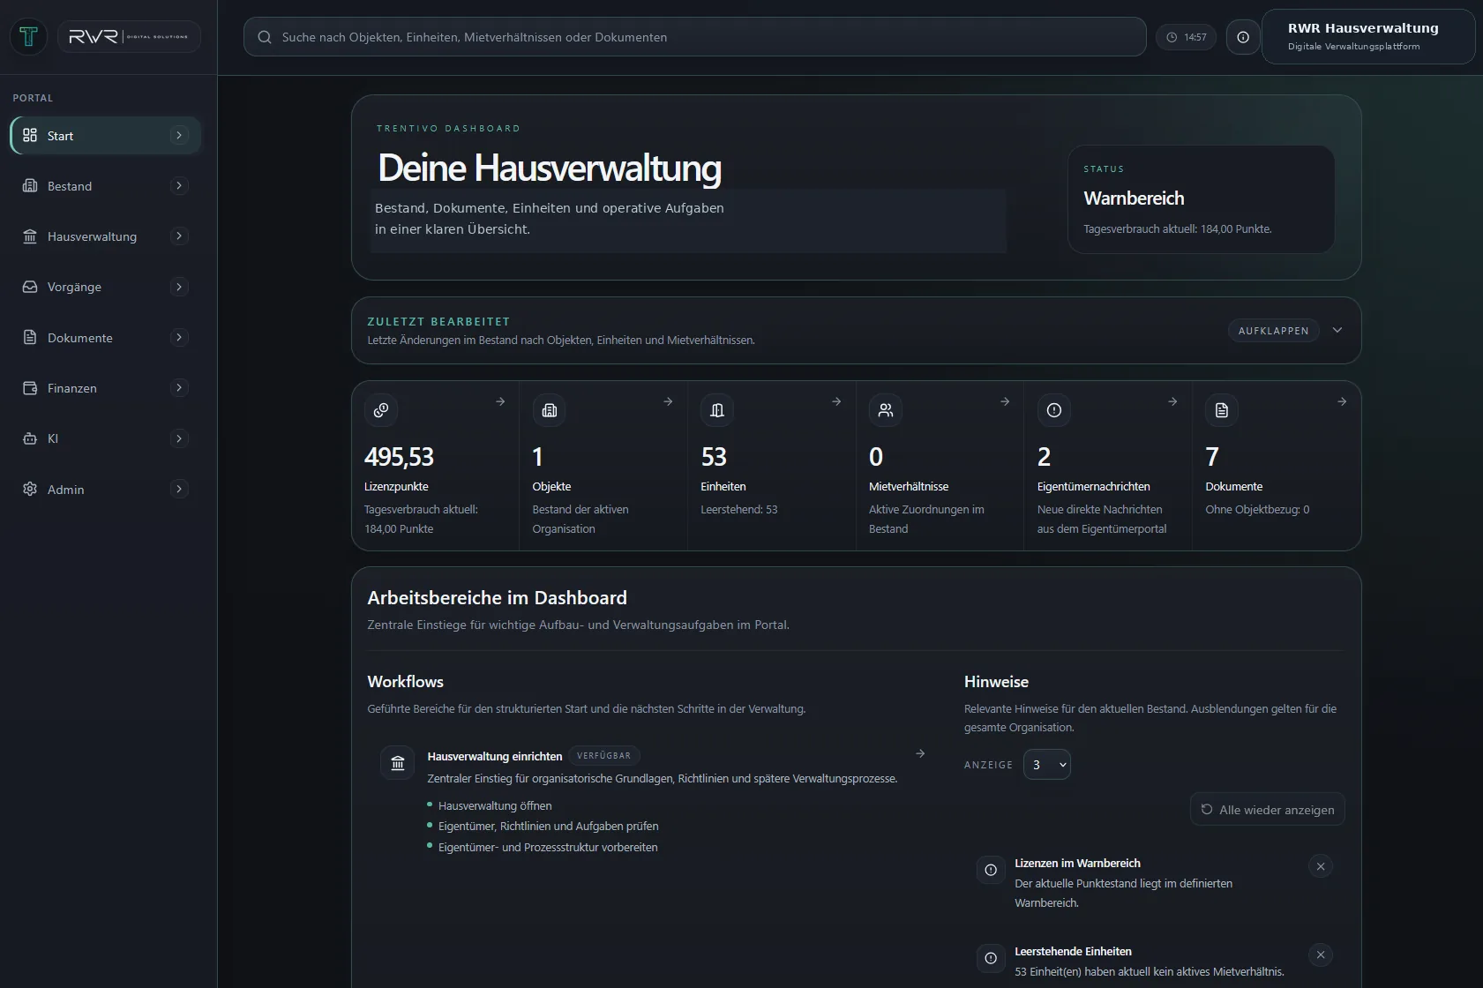The width and height of the screenshot is (1483, 988).
Task: Open Dokumente in the portal menu
Action: 106,337
